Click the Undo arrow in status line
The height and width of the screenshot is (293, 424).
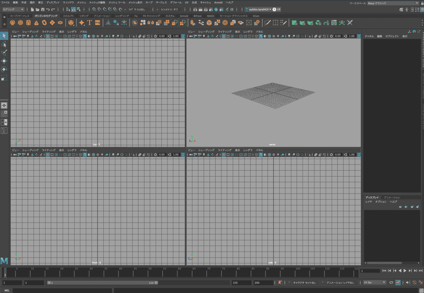[48, 10]
